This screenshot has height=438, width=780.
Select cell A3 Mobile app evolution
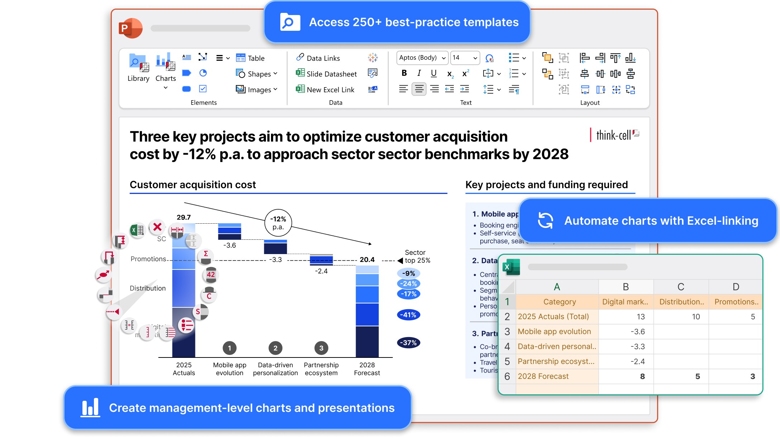click(x=557, y=331)
